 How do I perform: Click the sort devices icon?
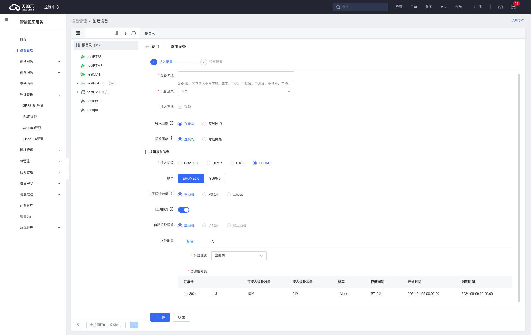pyautogui.click(x=117, y=33)
